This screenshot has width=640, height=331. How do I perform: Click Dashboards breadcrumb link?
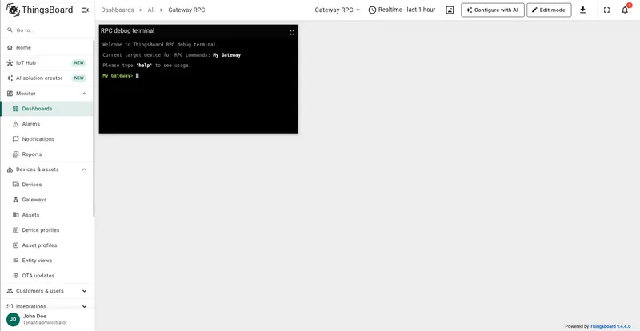tap(118, 10)
